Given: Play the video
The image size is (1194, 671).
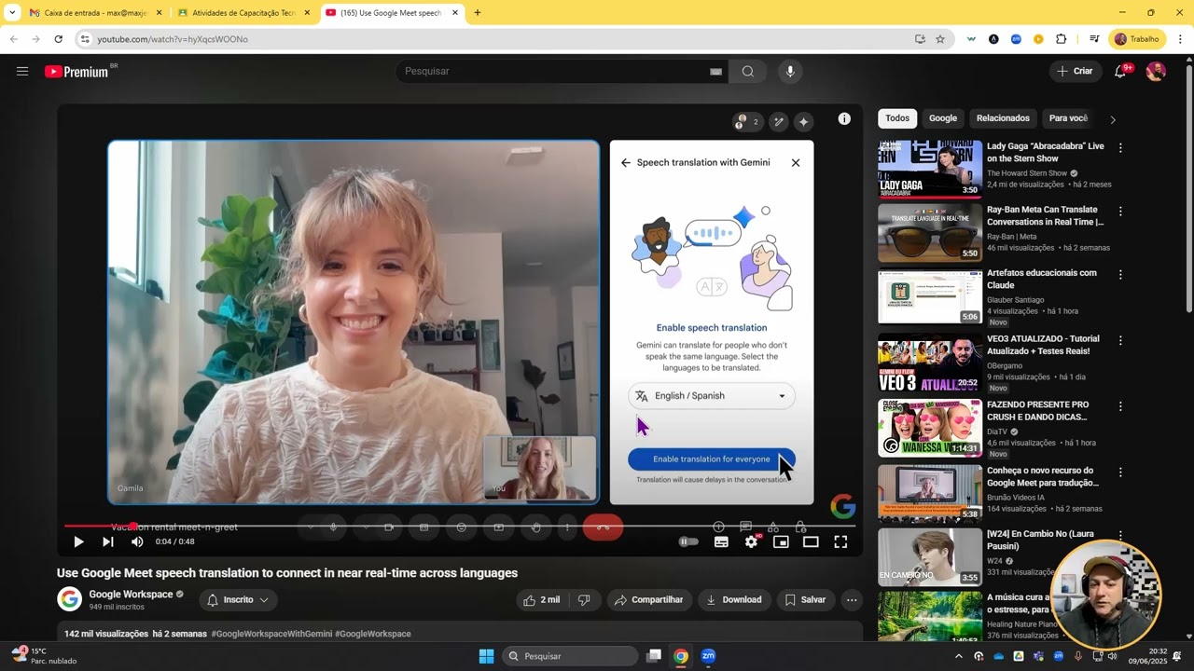Looking at the screenshot, I should tap(78, 541).
